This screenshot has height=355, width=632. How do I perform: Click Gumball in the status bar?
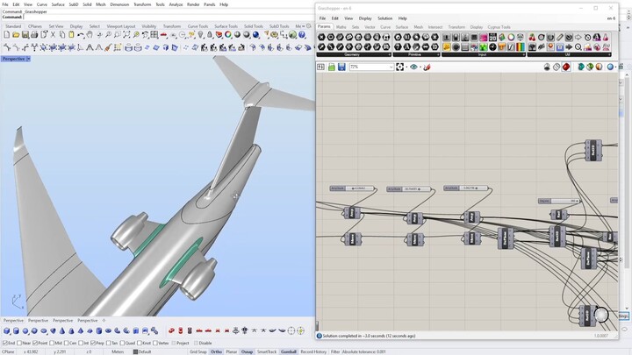289,351
